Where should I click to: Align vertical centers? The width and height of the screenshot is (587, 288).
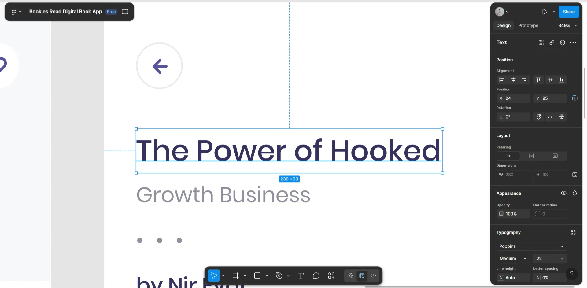[x=550, y=80]
